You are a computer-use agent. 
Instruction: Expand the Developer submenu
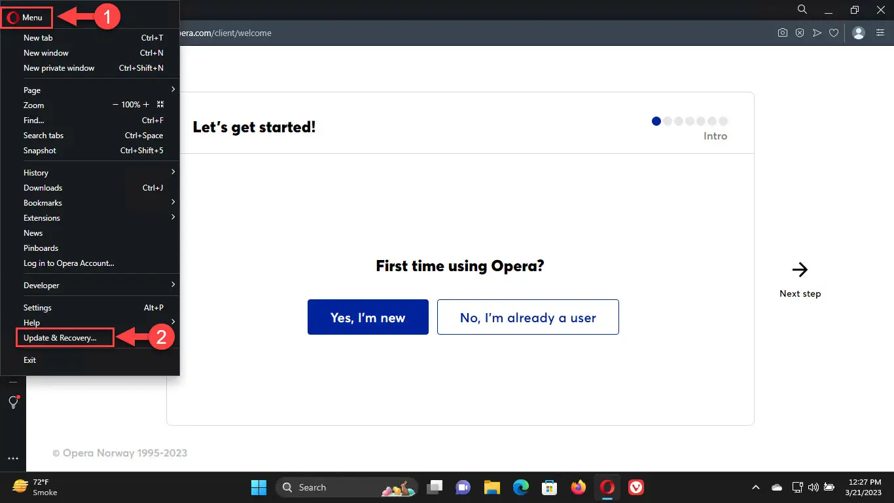[90, 286]
